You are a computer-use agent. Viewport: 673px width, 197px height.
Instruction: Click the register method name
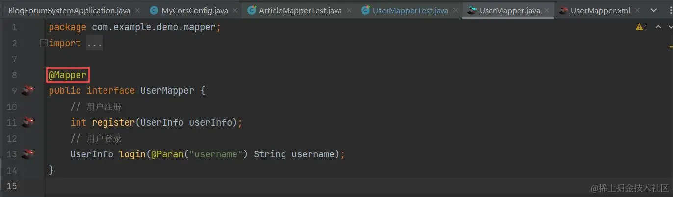113,123
